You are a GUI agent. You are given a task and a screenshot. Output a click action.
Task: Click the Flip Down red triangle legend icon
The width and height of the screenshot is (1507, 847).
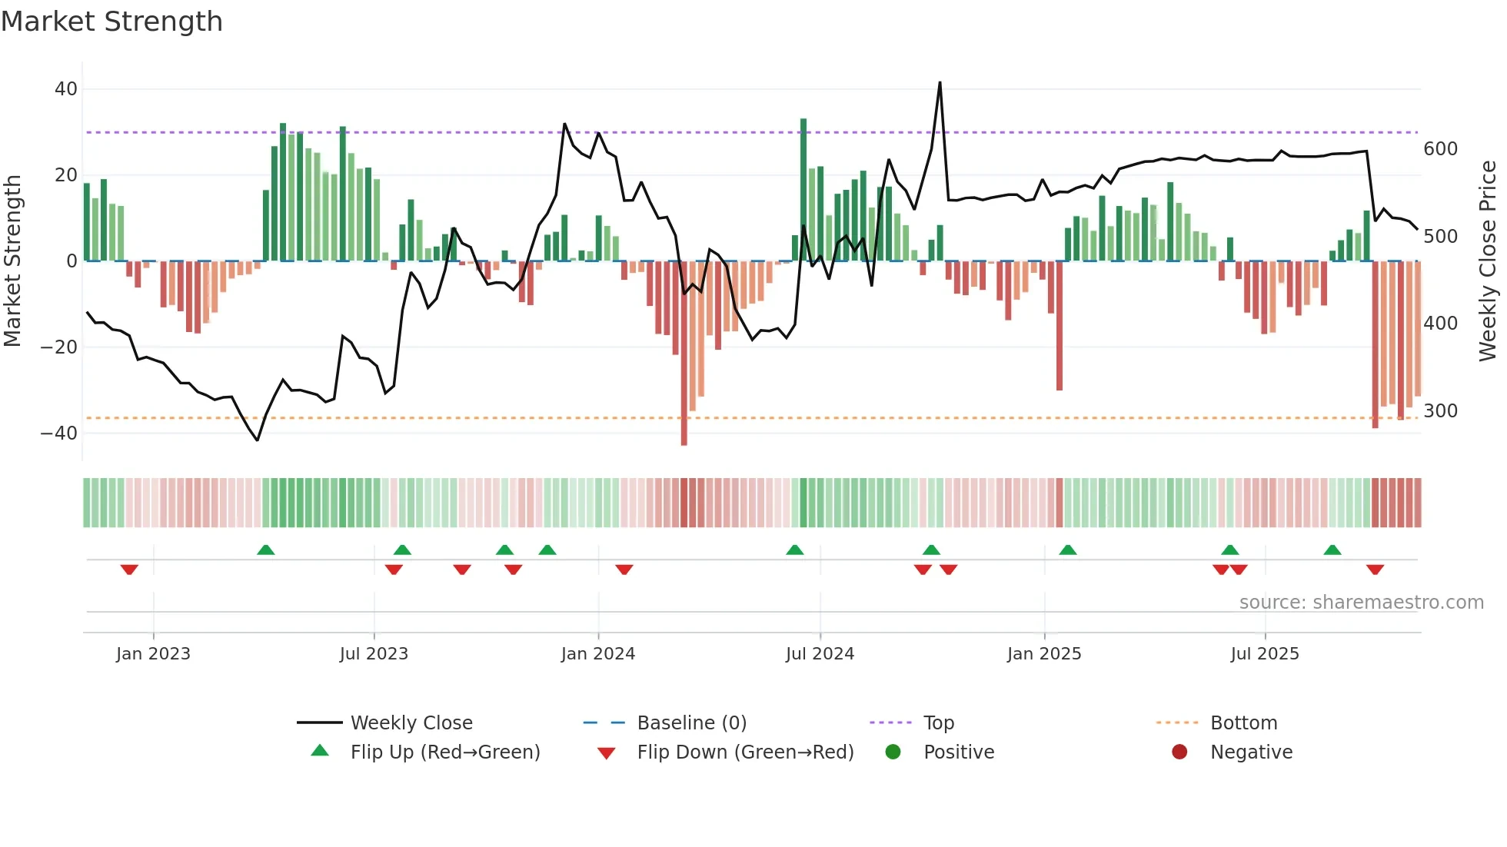(x=606, y=753)
